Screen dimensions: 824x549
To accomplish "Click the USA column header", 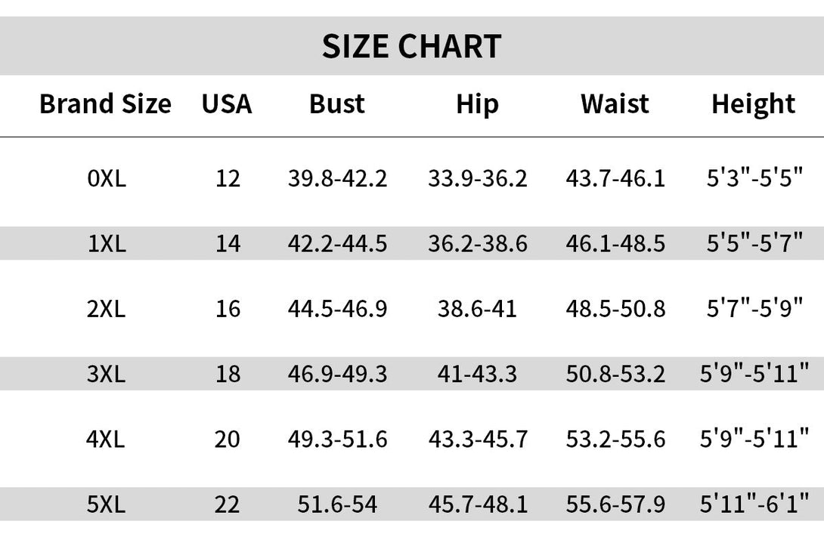I will tap(227, 103).
